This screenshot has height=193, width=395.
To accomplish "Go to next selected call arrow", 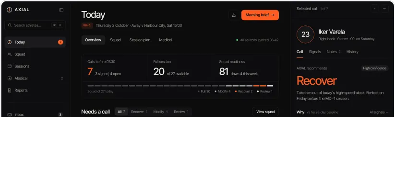I will [x=384, y=9].
